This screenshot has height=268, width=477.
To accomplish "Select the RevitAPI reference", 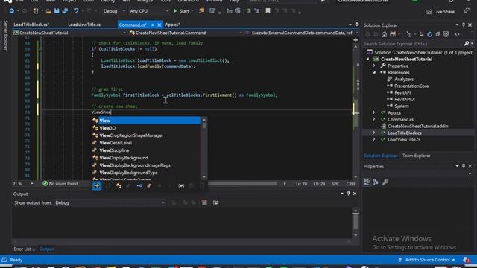I will pyautogui.click(x=402, y=92).
